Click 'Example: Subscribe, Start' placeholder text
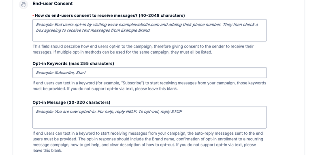Viewport: 324px width, 155px height. click(61, 73)
